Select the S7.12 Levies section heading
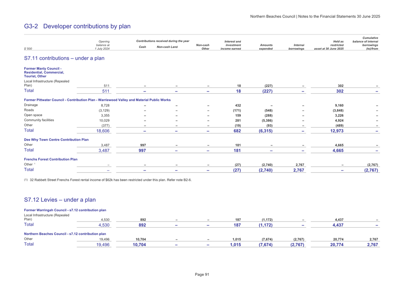This screenshot has width=404, height=286. (x=59, y=200)
